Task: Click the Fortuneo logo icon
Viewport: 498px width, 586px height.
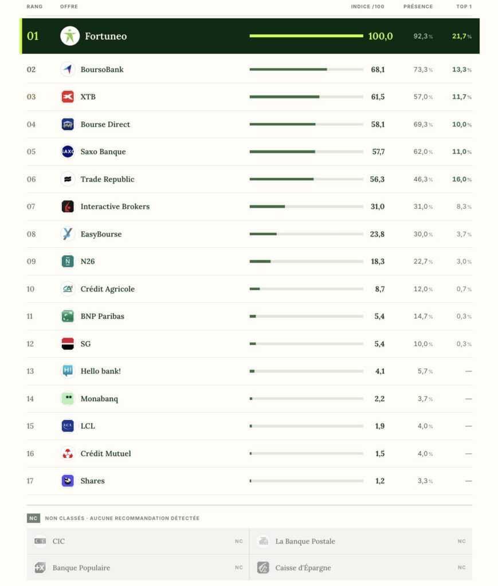Action: (x=70, y=36)
